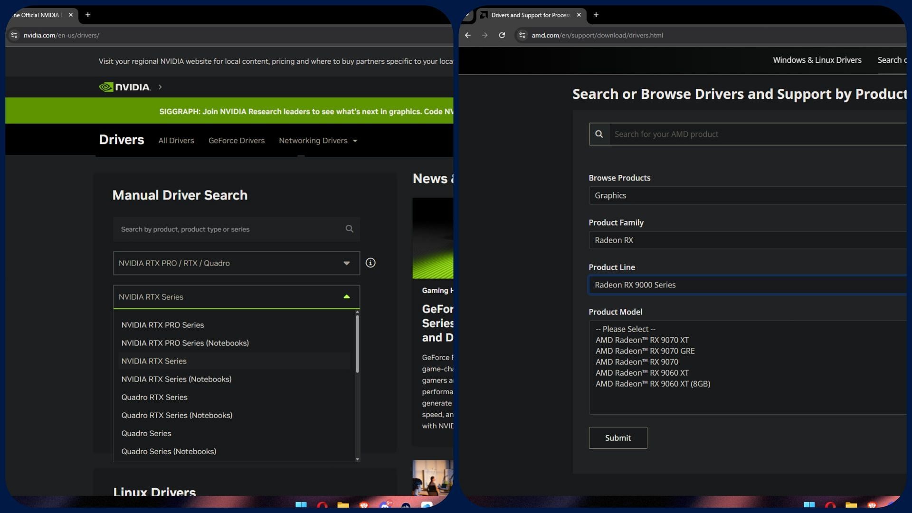Select Quadro RTX Series (Notebooks) option

pyautogui.click(x=177, y=415)
